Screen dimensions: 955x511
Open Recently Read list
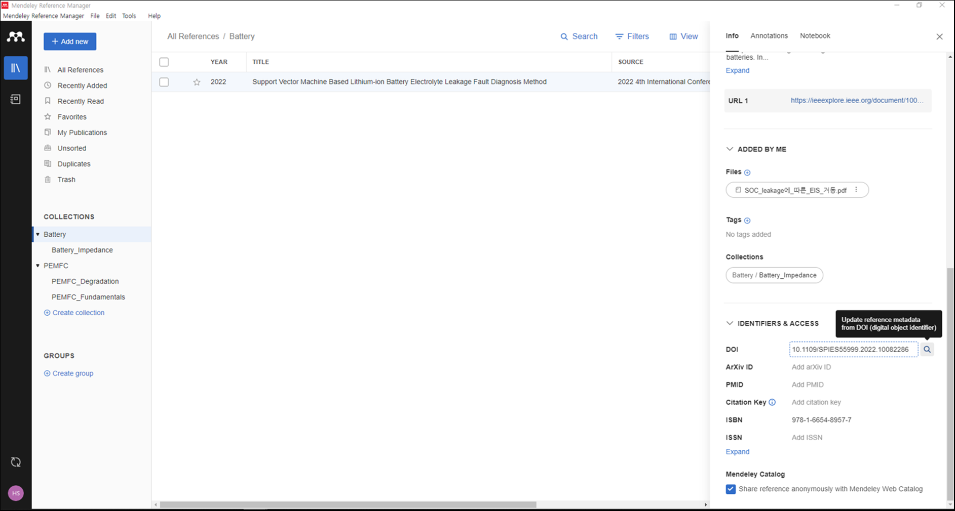81,101
